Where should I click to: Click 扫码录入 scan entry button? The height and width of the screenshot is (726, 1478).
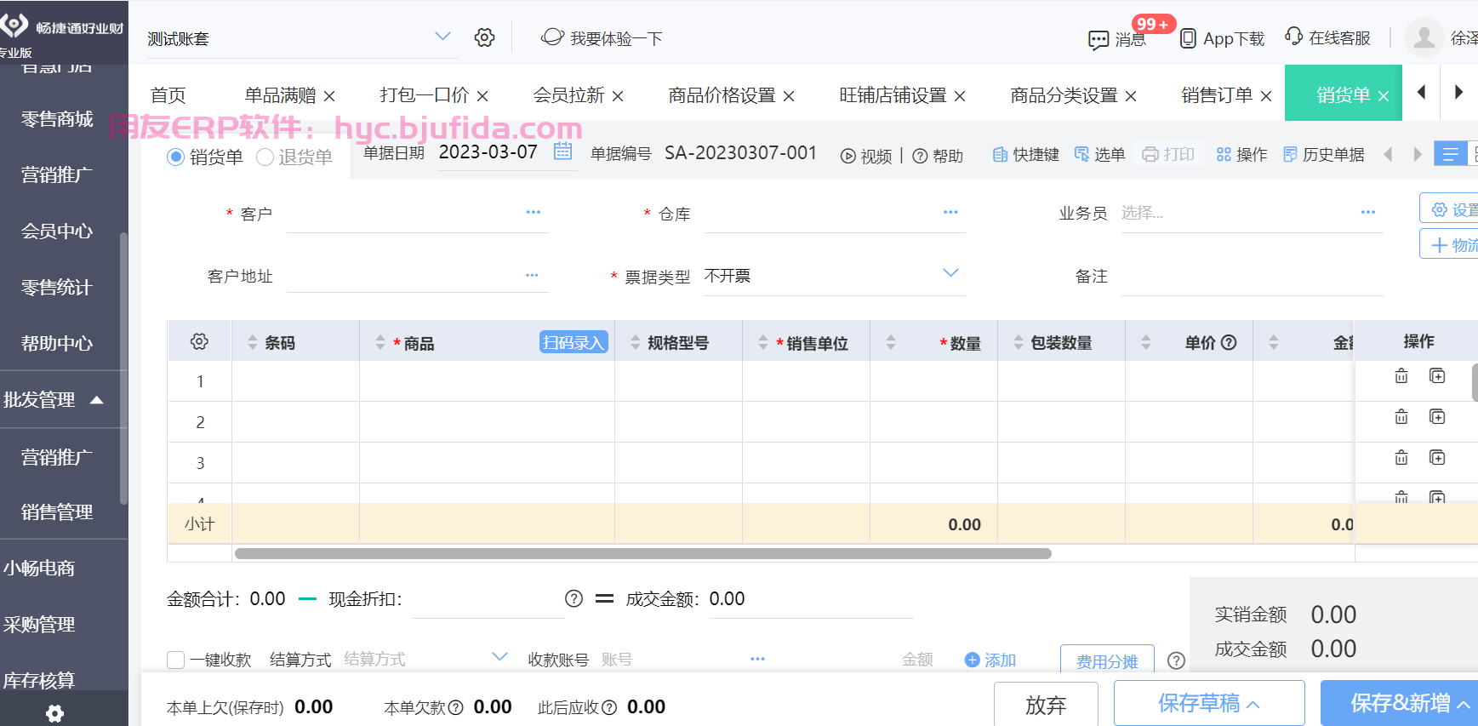[x=574, y=342]
